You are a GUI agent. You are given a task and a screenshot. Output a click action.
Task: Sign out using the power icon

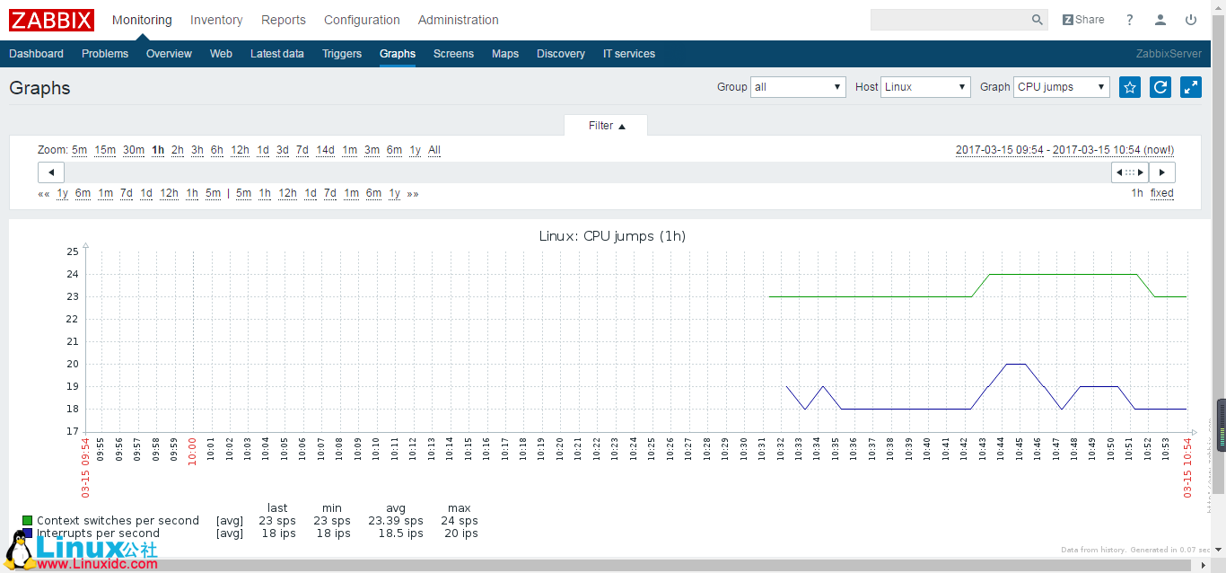coord(1191,19)
